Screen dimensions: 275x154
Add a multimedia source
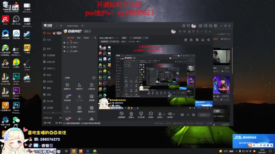pos(151,115)
